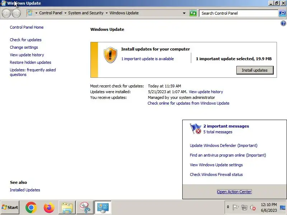Screen dimensions: 287x215
Task: Open Control Panel Home link
Action: (x=27, y=27)
